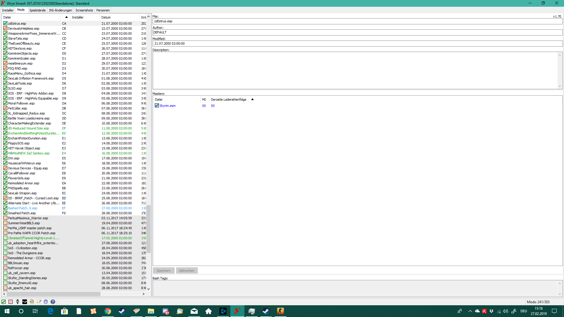Open Counter-Strike taskbar icon
The image size is (564, 317).
tap(281, 311)
